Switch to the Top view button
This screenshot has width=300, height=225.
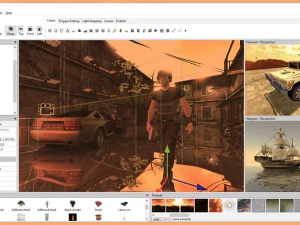[21, 31]
